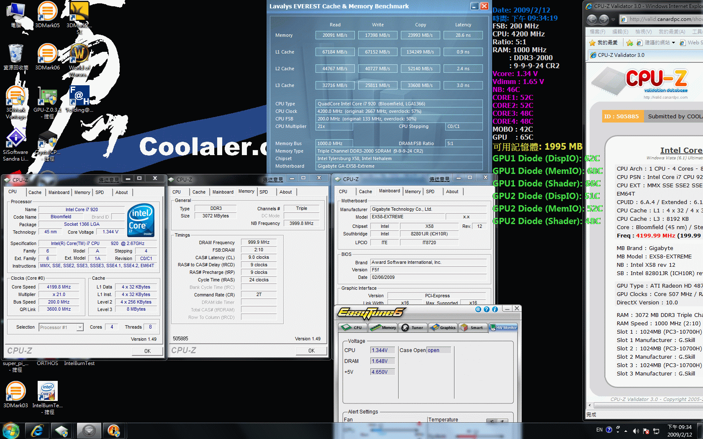Click the EN language indicator in tray
The height and width of the screenshot is (439, 703).
599,430
